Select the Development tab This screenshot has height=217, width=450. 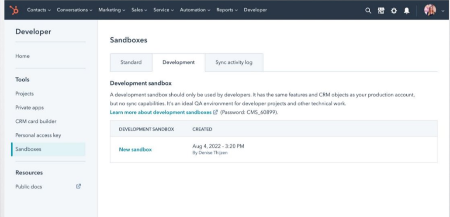[179, 62]
